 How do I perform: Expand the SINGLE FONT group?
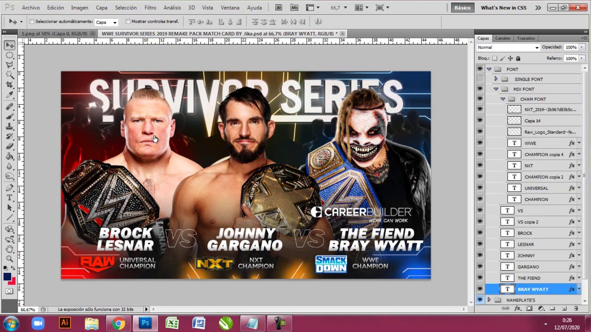tap(496, 79)
